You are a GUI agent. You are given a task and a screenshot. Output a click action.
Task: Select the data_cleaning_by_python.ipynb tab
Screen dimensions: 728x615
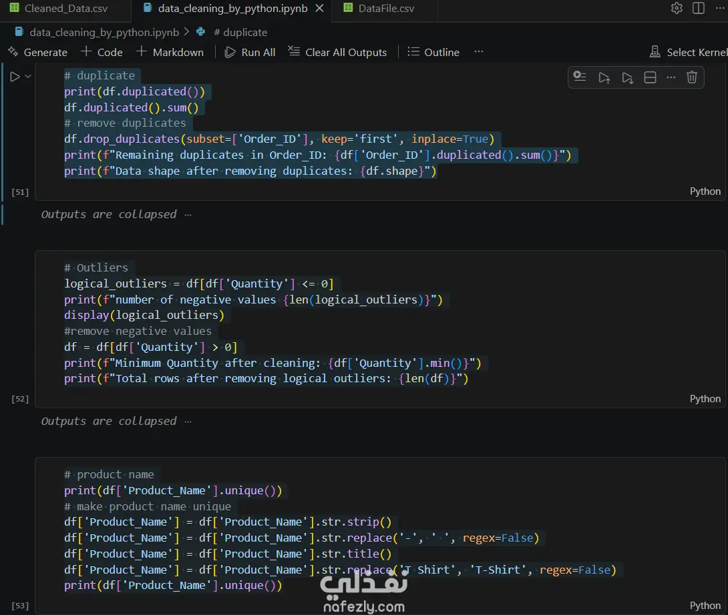225,9
